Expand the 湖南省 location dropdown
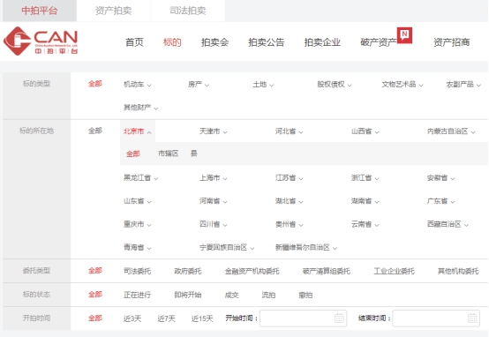Image resolution: width=489 pixels, height=337 pixels. 365,201
